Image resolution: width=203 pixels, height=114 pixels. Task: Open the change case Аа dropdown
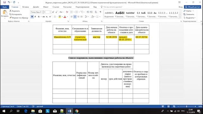click(61, 12)
